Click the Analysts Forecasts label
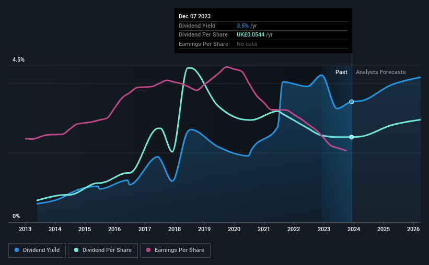 (380, 72)
